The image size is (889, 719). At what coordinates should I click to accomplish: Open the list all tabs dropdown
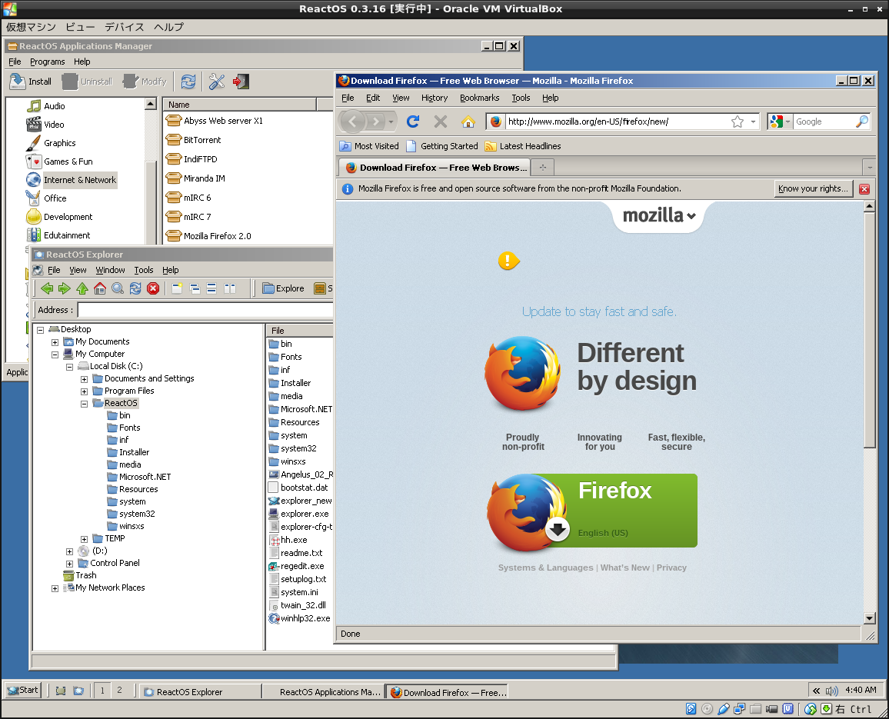click(x=869, y=168)
